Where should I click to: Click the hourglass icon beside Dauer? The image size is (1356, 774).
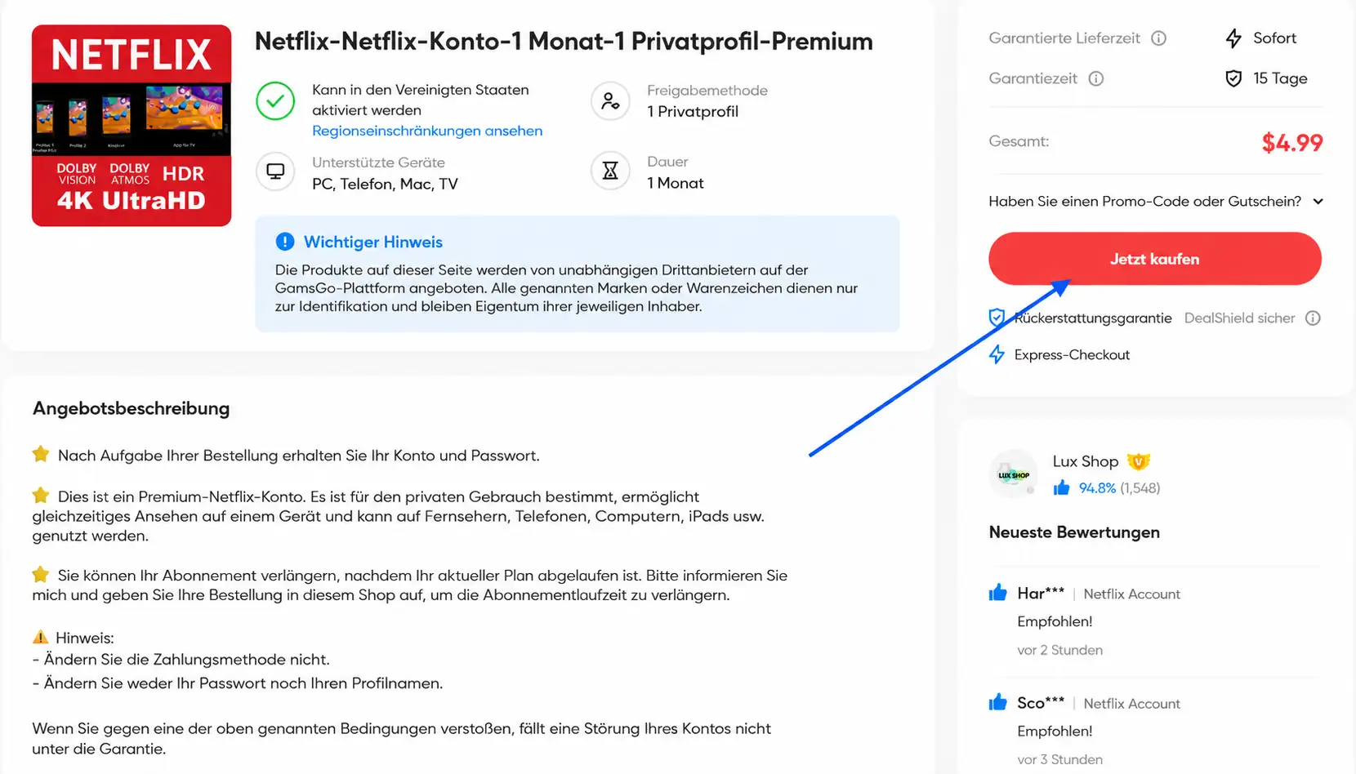(610, 171)
